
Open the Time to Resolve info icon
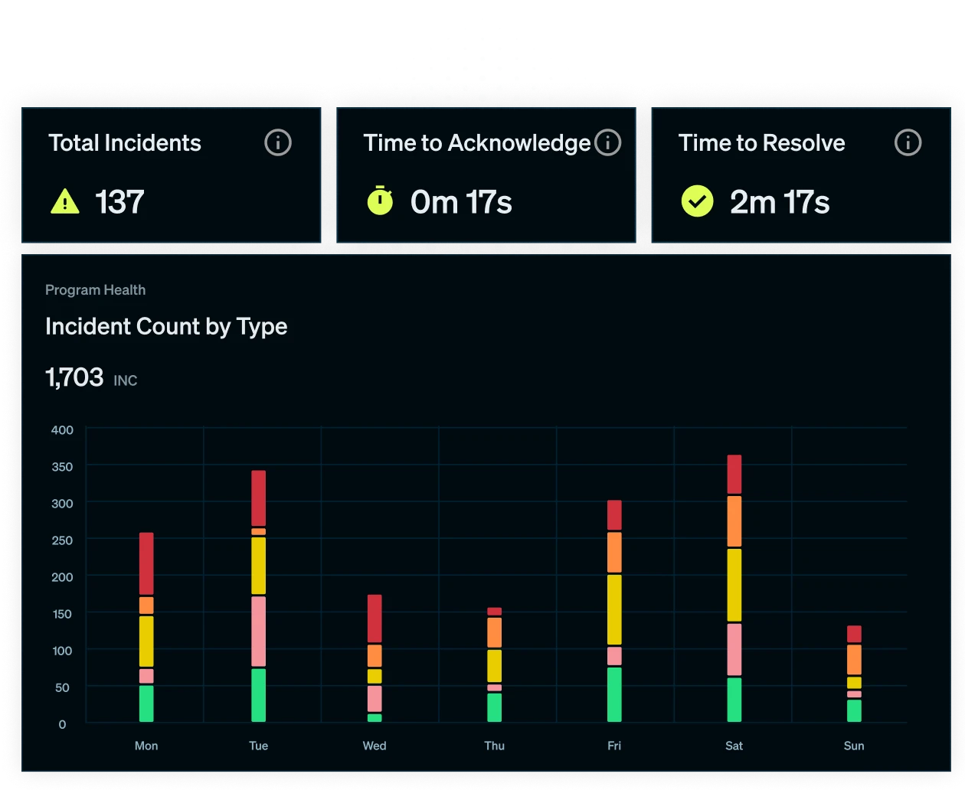pos(908,142)
